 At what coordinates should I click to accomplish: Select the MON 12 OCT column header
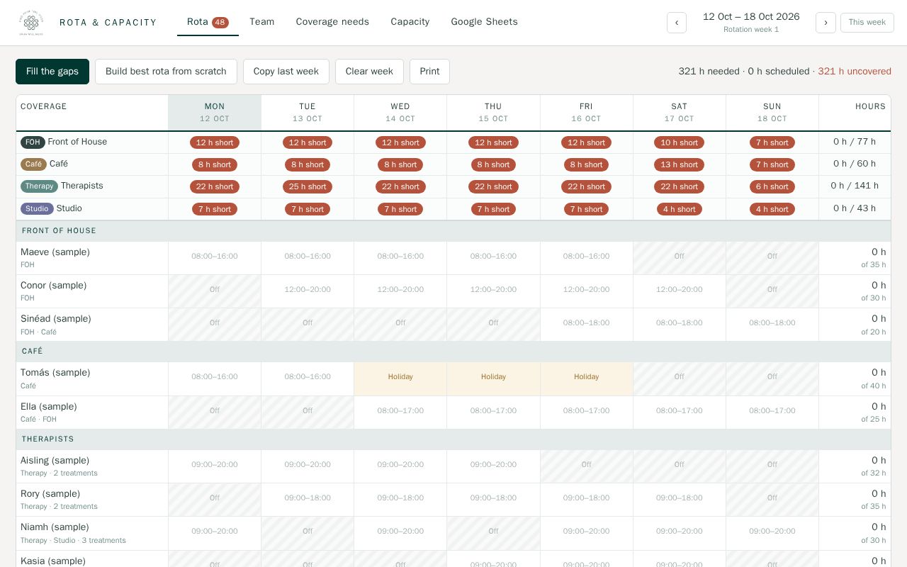tap(215, 113)
